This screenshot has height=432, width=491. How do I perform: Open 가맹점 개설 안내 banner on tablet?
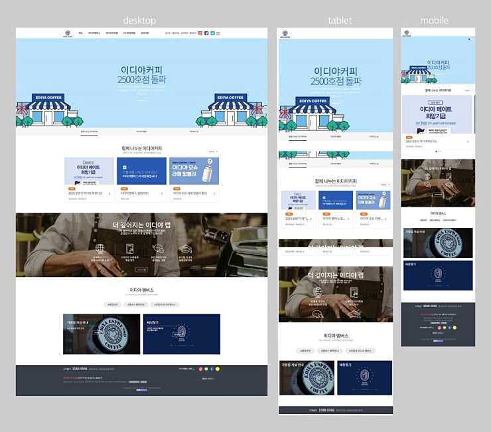tap(307, 378)
